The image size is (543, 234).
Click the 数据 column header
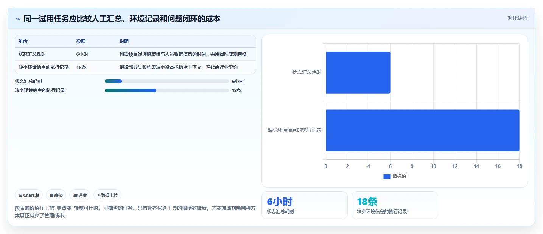(x=81, y=42)
